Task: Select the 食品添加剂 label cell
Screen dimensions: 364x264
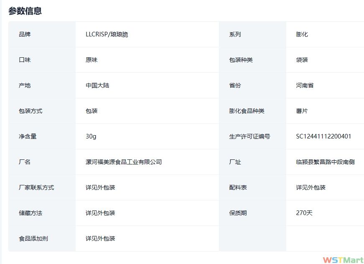Action: coord(33,238)
